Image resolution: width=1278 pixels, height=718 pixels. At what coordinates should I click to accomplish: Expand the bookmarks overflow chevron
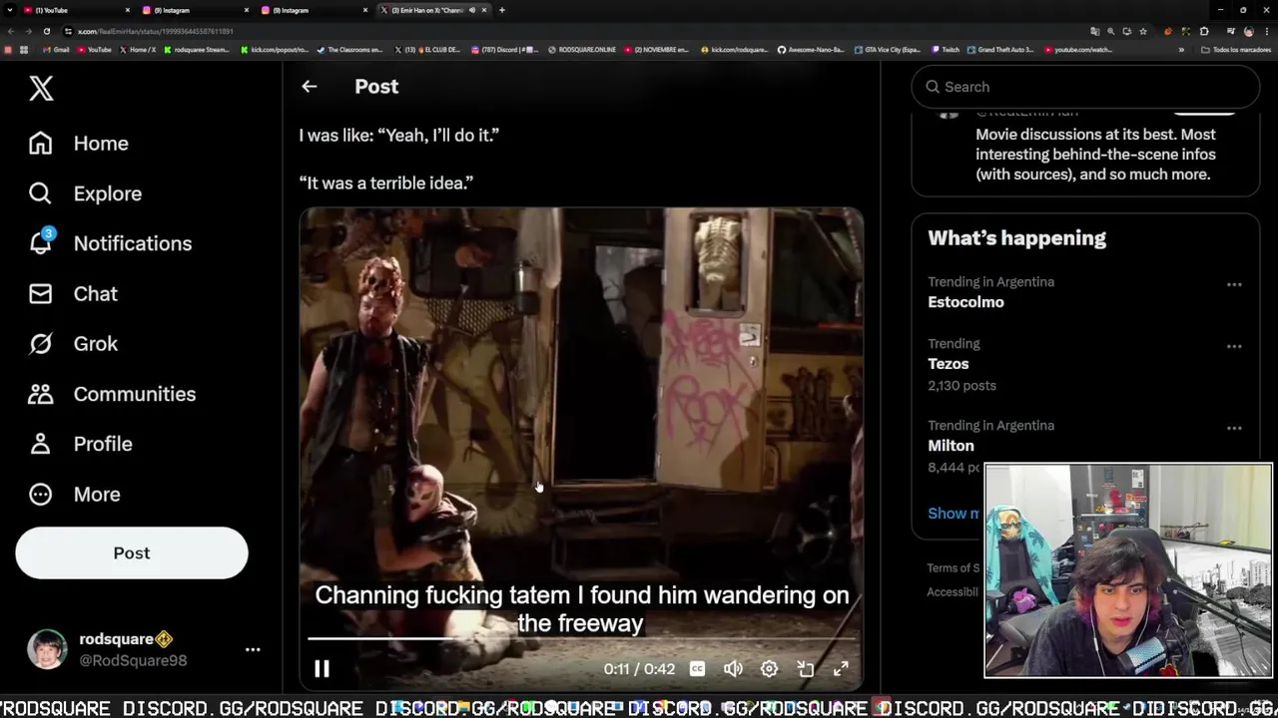click(1181, 50)
